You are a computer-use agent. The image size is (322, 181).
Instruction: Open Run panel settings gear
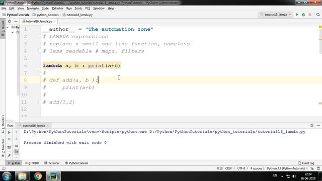(x=312, y=125)
